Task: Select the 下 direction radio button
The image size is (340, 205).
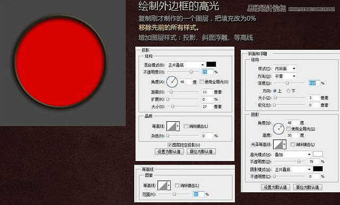Action: point(289,91)
